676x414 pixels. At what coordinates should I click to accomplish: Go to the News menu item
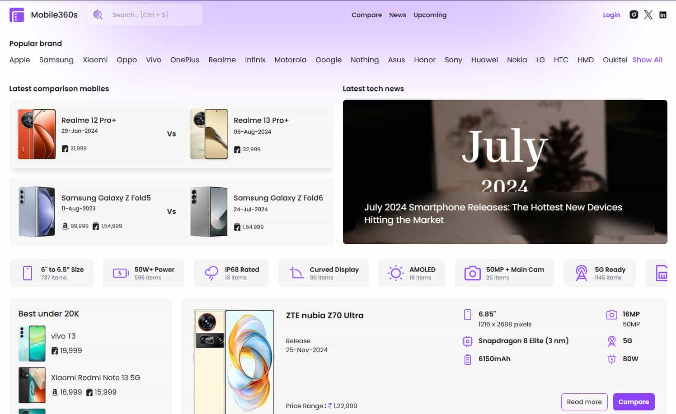(x=398, y=15)
